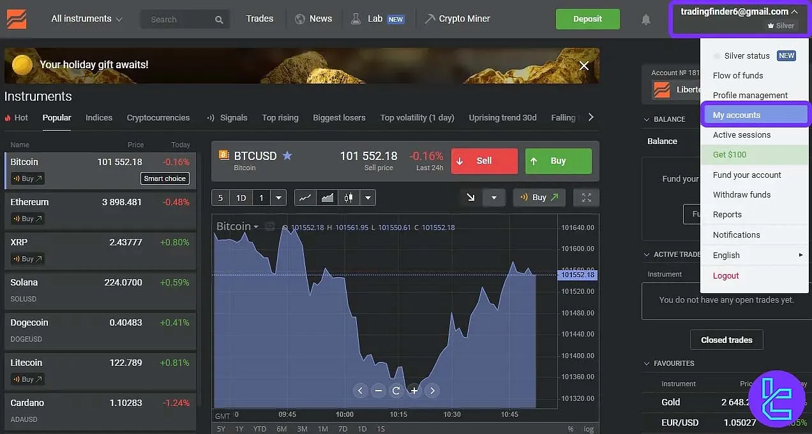Zoom in the chart with the plus control

pyautogui.click(x=414, y=390)
